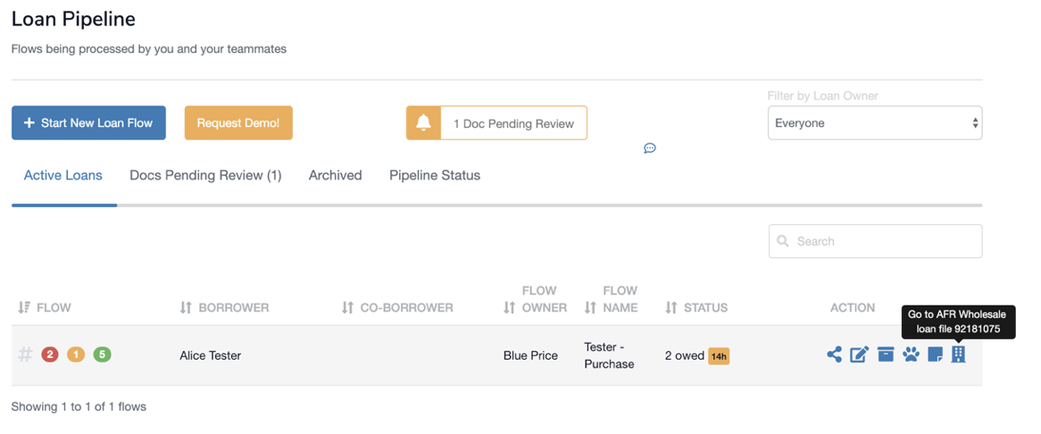The height and width of the screenshot is (434, 1041).
Task: Click Start New Loan Flow button
Action: click(x=88, y=123)
